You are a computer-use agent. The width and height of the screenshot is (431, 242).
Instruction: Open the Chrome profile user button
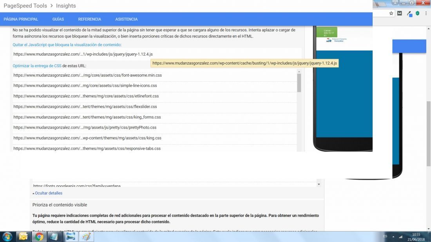(395, 2)
